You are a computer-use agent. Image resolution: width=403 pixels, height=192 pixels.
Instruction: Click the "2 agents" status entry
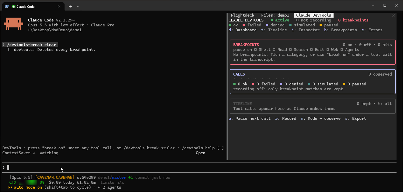pyautogui.click(x=112, y=187)
